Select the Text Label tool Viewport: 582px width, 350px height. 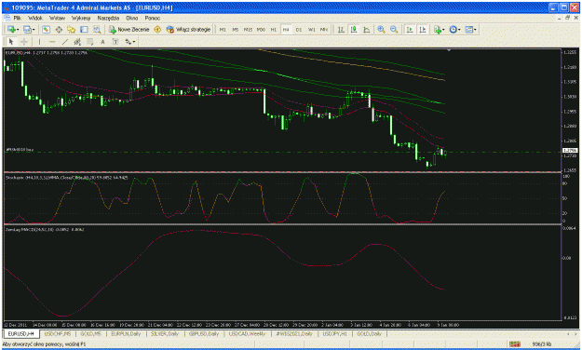(x=115, y=42)
